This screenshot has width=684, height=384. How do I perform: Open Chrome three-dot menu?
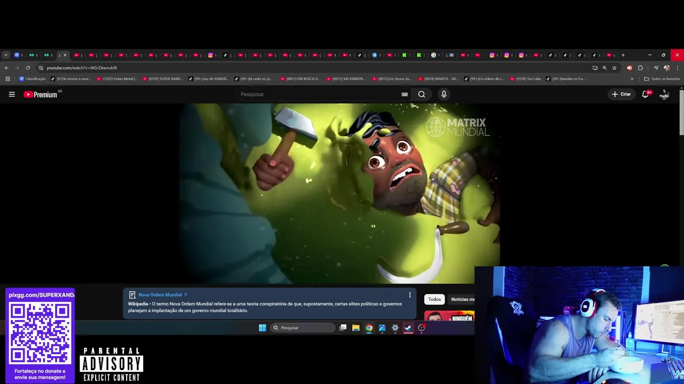click(x=678, y=68)
